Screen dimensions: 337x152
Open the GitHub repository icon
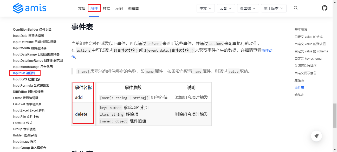click(x=325, y=8)
